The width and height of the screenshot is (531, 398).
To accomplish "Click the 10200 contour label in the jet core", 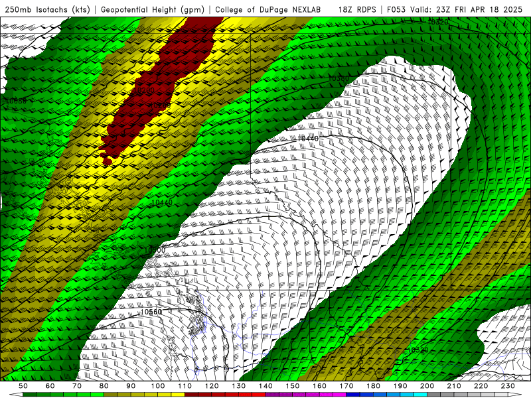I will click(x=144, y=90).
